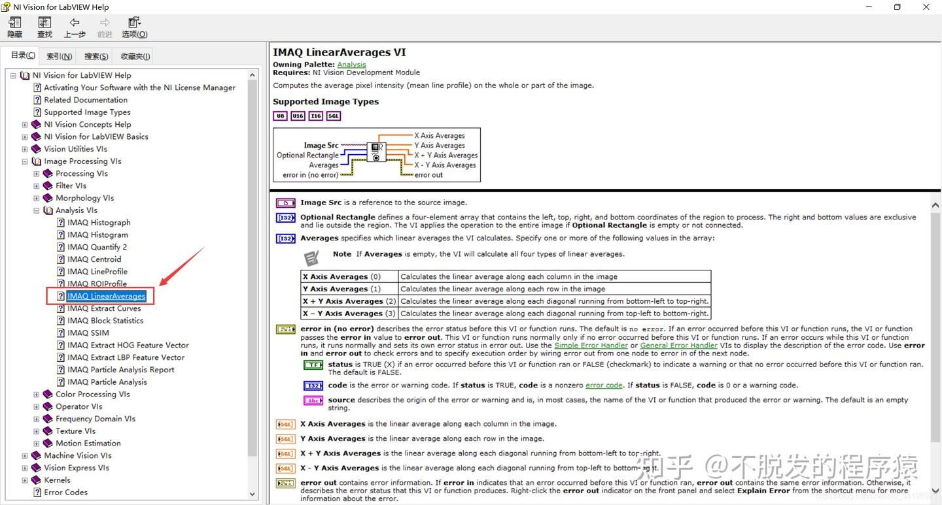Image resolution: width=942 pixels, height=505 pixels.
Task: Click the Texture VIs book icon
Action: click(x=48, y=431)
